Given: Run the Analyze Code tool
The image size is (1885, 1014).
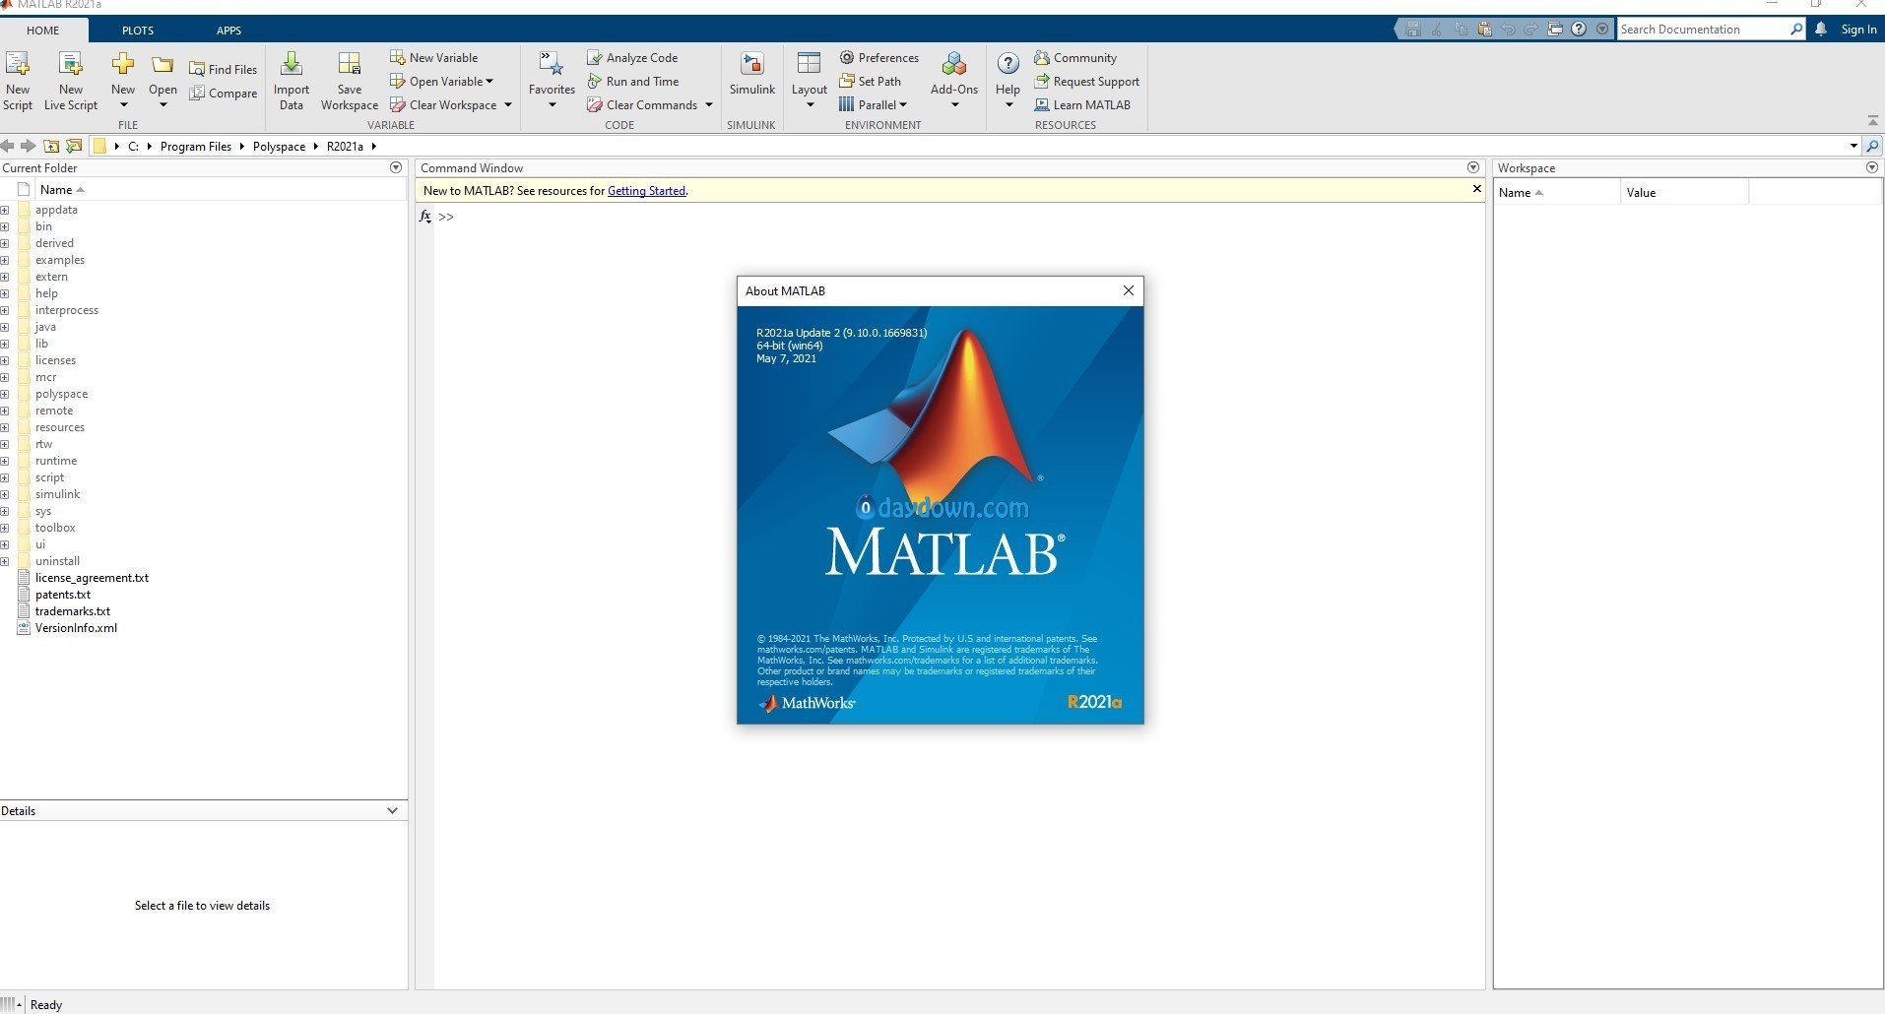Looking at the screenshot, I should pyautogui.click(x=632, y=58).
